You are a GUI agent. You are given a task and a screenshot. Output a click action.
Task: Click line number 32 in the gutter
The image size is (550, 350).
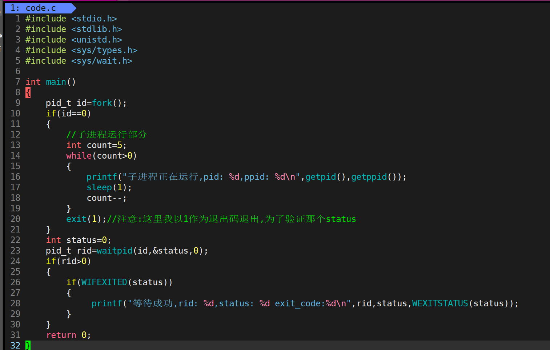15,345
